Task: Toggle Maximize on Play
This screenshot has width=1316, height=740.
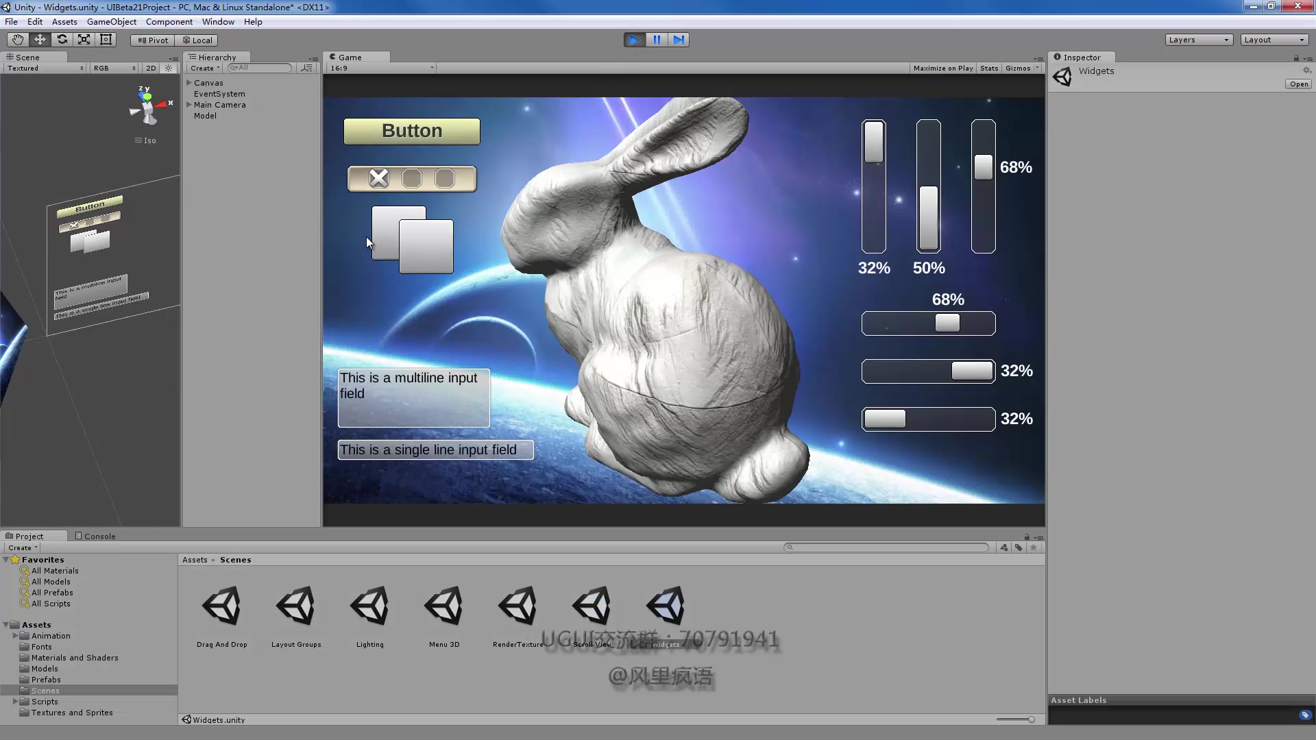Action: pos(943,69)
